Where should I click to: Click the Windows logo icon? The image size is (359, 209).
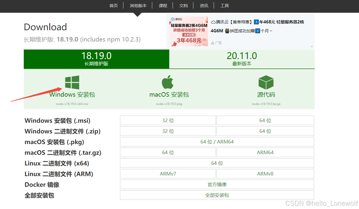pos(72,82)
